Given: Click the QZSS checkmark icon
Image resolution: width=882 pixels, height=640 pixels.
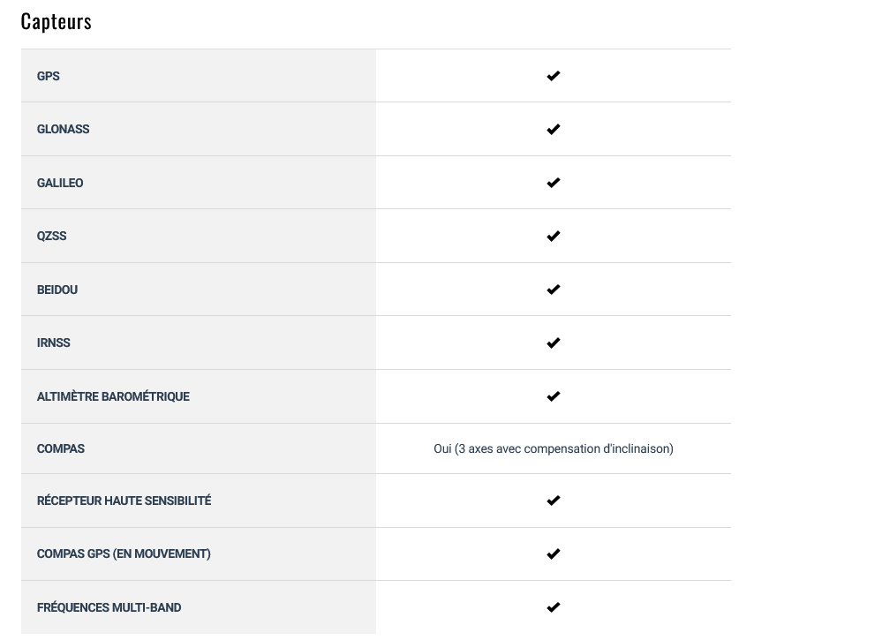Looking at the screenshot, I should click(553, 237).
